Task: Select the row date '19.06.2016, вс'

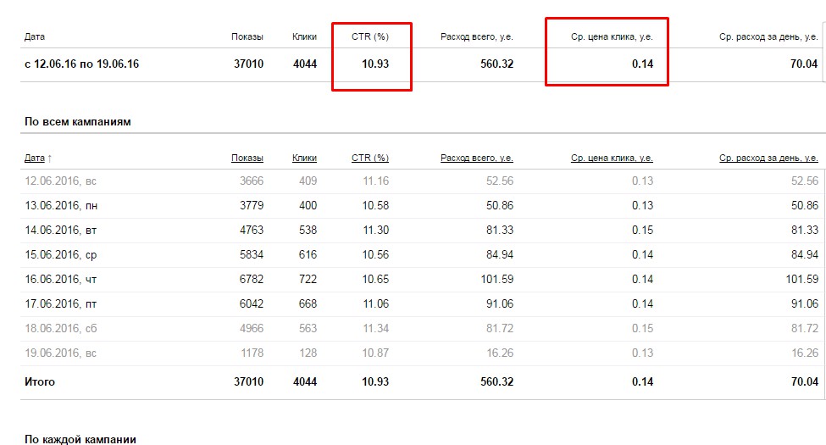Action: click(x=61, y=353)
